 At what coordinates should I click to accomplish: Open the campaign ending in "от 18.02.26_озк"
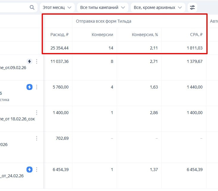click(x=12, y=119)
